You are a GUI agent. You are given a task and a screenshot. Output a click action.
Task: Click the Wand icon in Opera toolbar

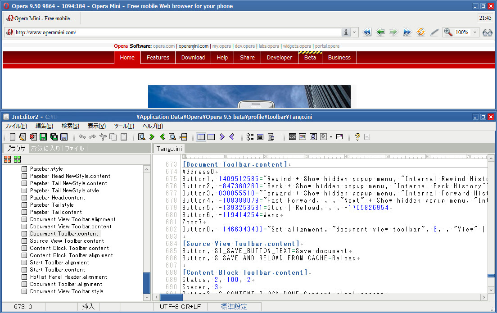pos(434,32)
